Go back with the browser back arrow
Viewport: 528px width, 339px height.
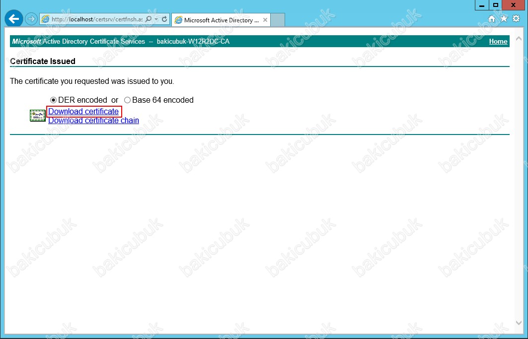tap(14, 19)
